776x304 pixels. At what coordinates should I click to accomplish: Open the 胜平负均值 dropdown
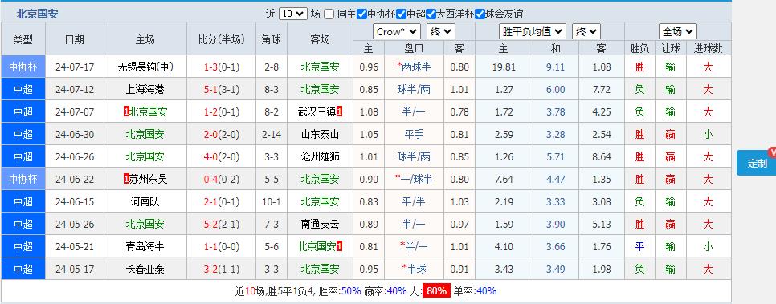(x=532, y=31)
